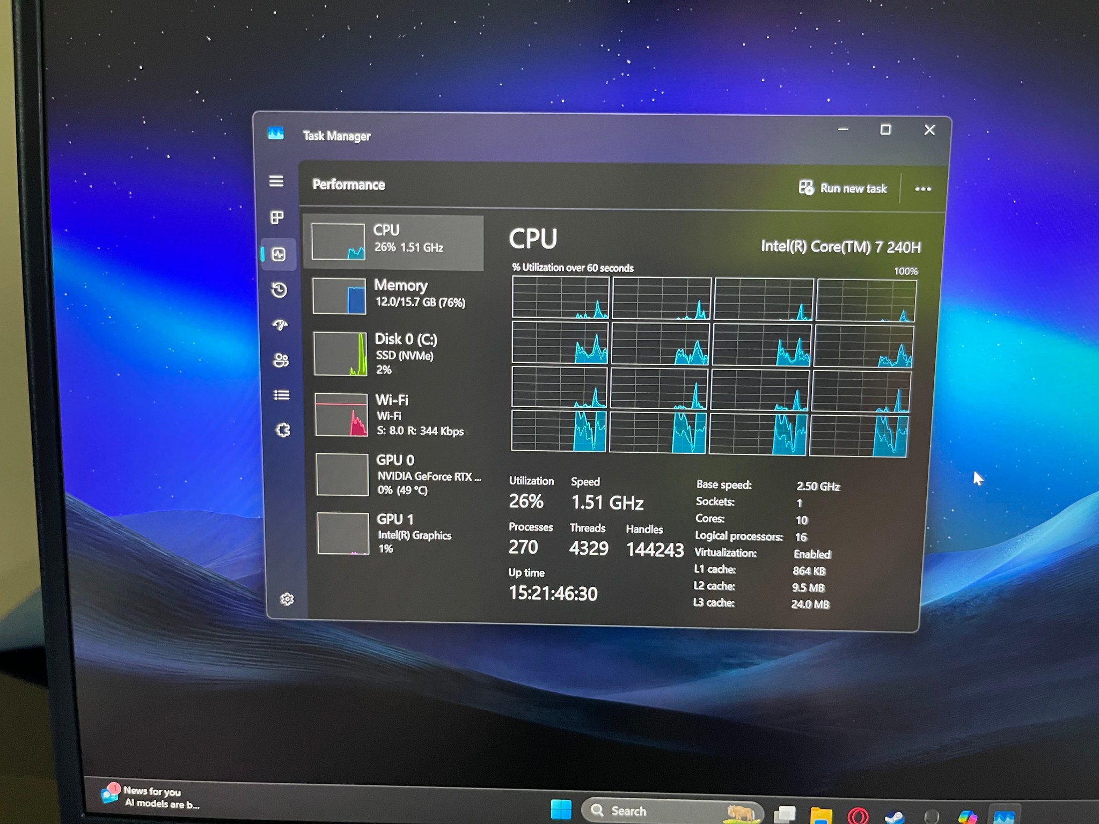Click the L2 cache value '9.5 MB'
The width and height of the screenshot is (1099, 824).
[x=808, y=588]
